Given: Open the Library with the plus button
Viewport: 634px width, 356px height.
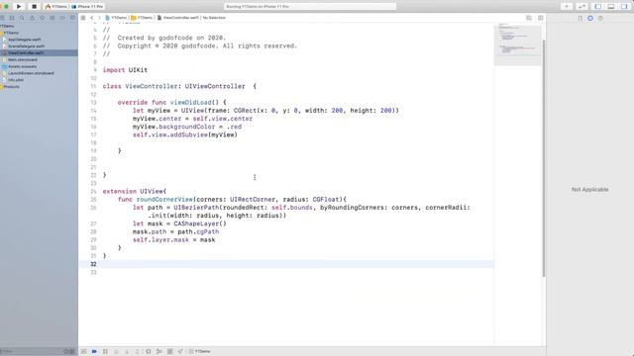Looking at the screenshot, I should click(567, 7).
